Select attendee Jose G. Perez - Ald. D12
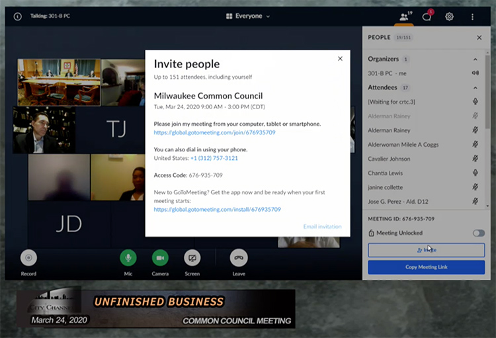Viewport: 496px width, 338px height. tap(398, 202)
